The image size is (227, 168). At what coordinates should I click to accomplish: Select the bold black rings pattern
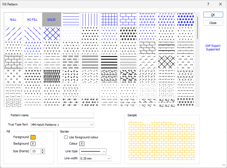(128, 34)
